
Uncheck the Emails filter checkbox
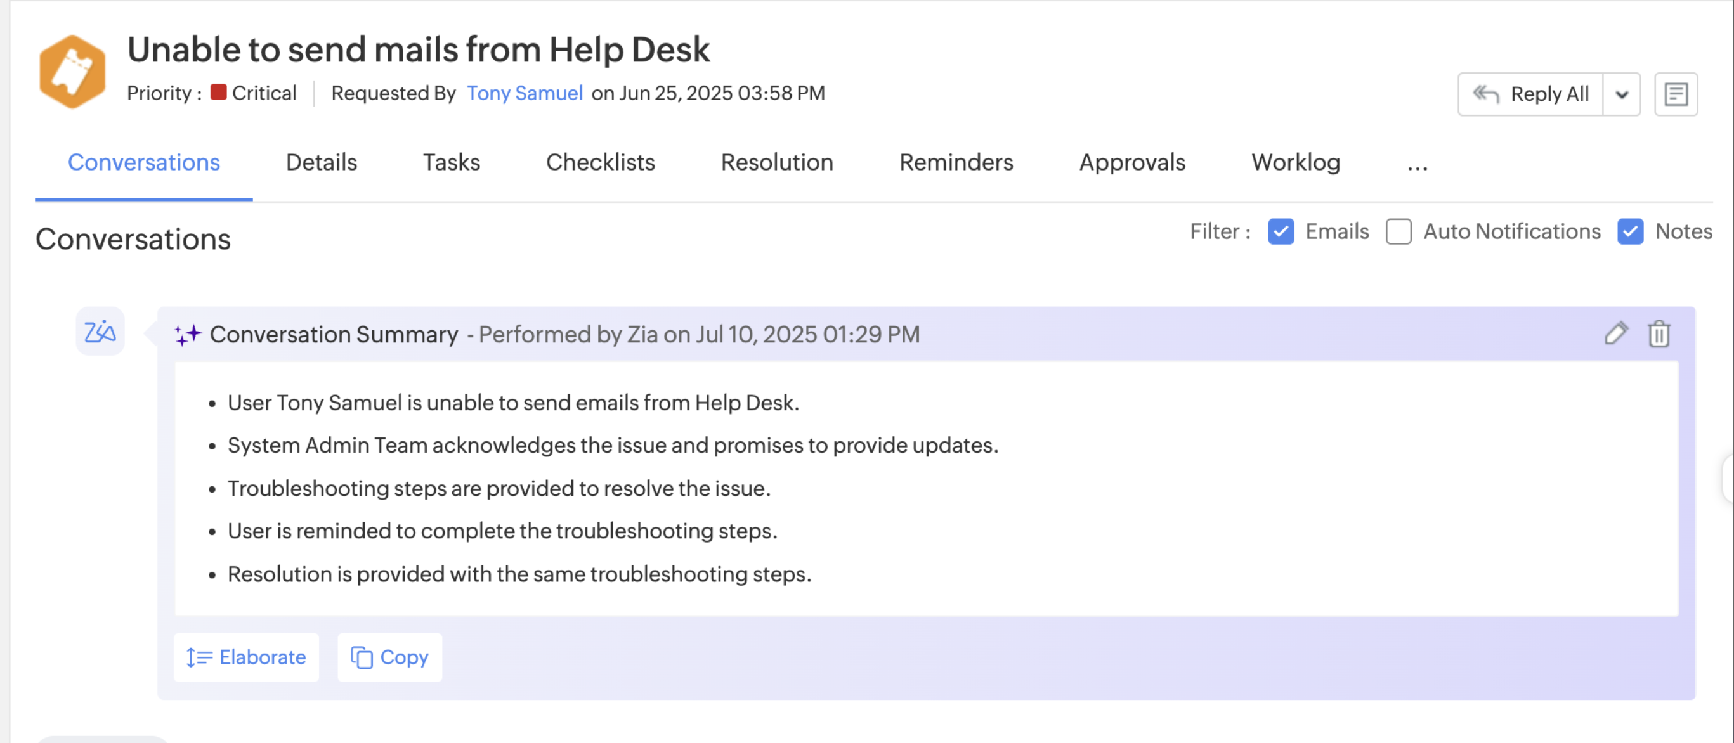(1281, 231)
